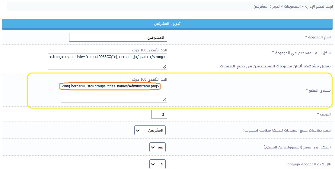The width and height of the screenshot is (335, 169).
Task: Click the resize handle of member title textarea
Action: (164, 99)
